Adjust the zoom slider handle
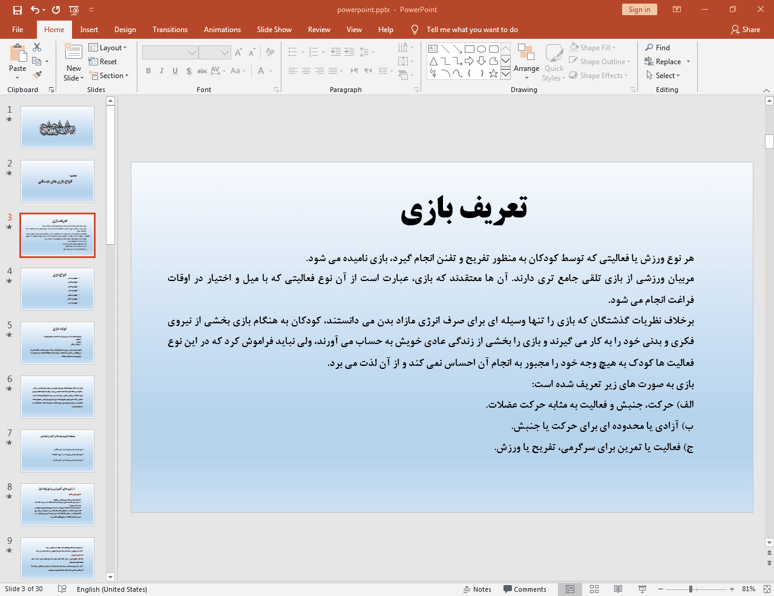 coord(690,589)
